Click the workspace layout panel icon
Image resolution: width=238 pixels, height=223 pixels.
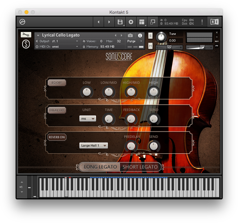click(141, 22)
